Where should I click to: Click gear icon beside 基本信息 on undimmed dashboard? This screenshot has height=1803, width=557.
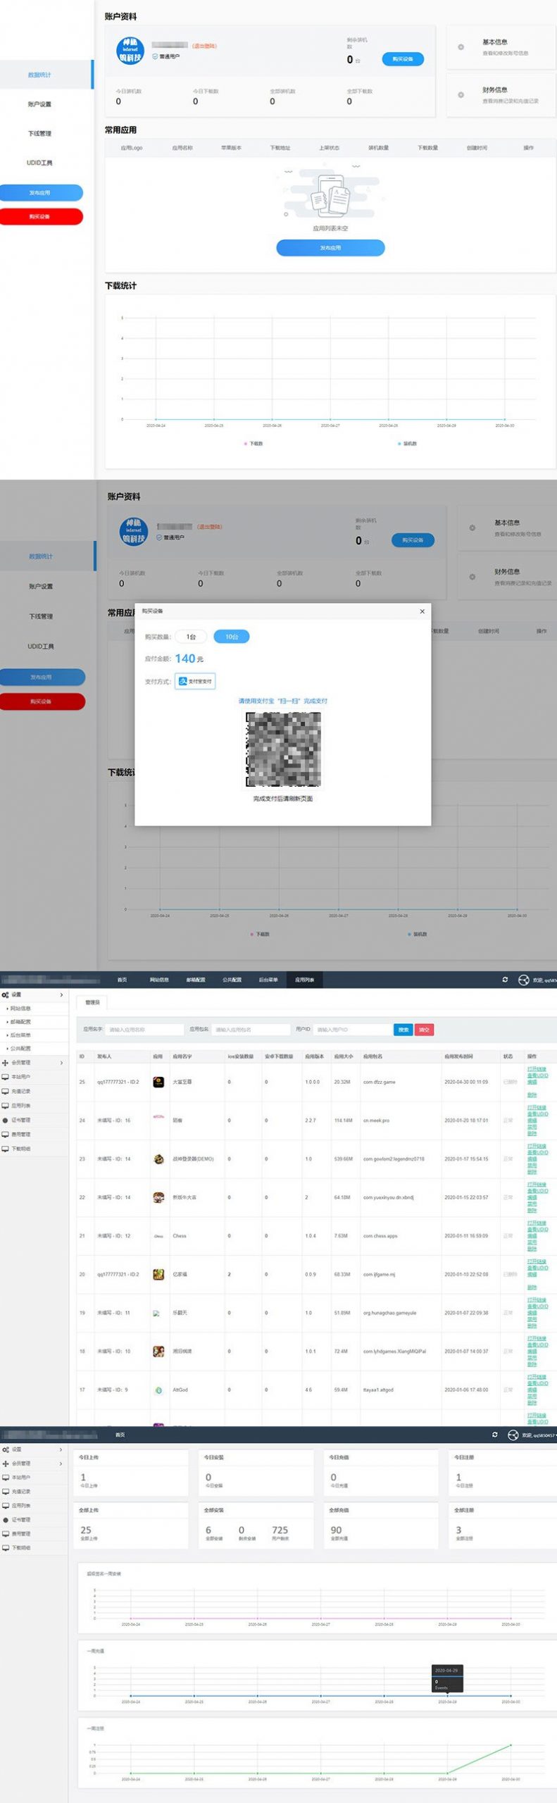point(461,47)
